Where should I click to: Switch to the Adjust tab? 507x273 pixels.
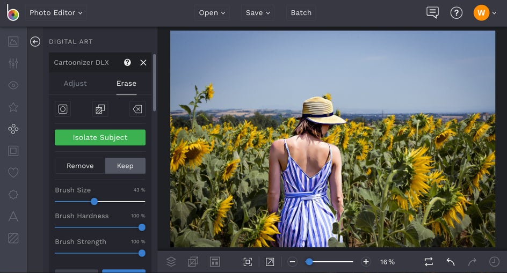(x=75, y=84)
